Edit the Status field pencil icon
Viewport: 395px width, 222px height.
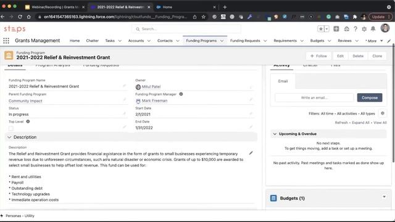(x=124, y=113)
